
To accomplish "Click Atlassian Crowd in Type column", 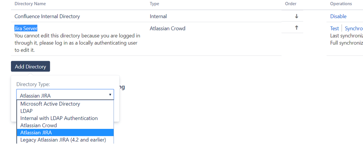I will click(167, 28).
